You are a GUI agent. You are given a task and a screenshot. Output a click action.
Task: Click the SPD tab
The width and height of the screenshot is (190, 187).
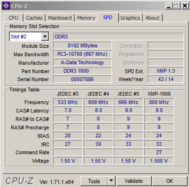coord(108,17)
